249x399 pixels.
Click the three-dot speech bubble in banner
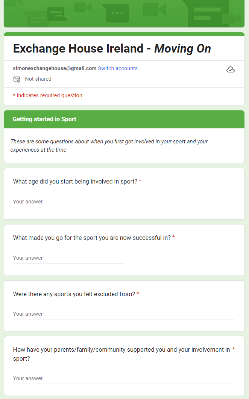pos(117,13)
